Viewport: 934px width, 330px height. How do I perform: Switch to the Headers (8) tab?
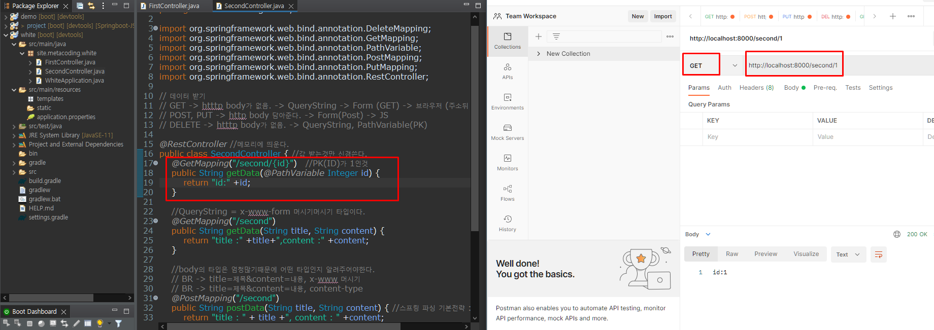coord(756,88)
